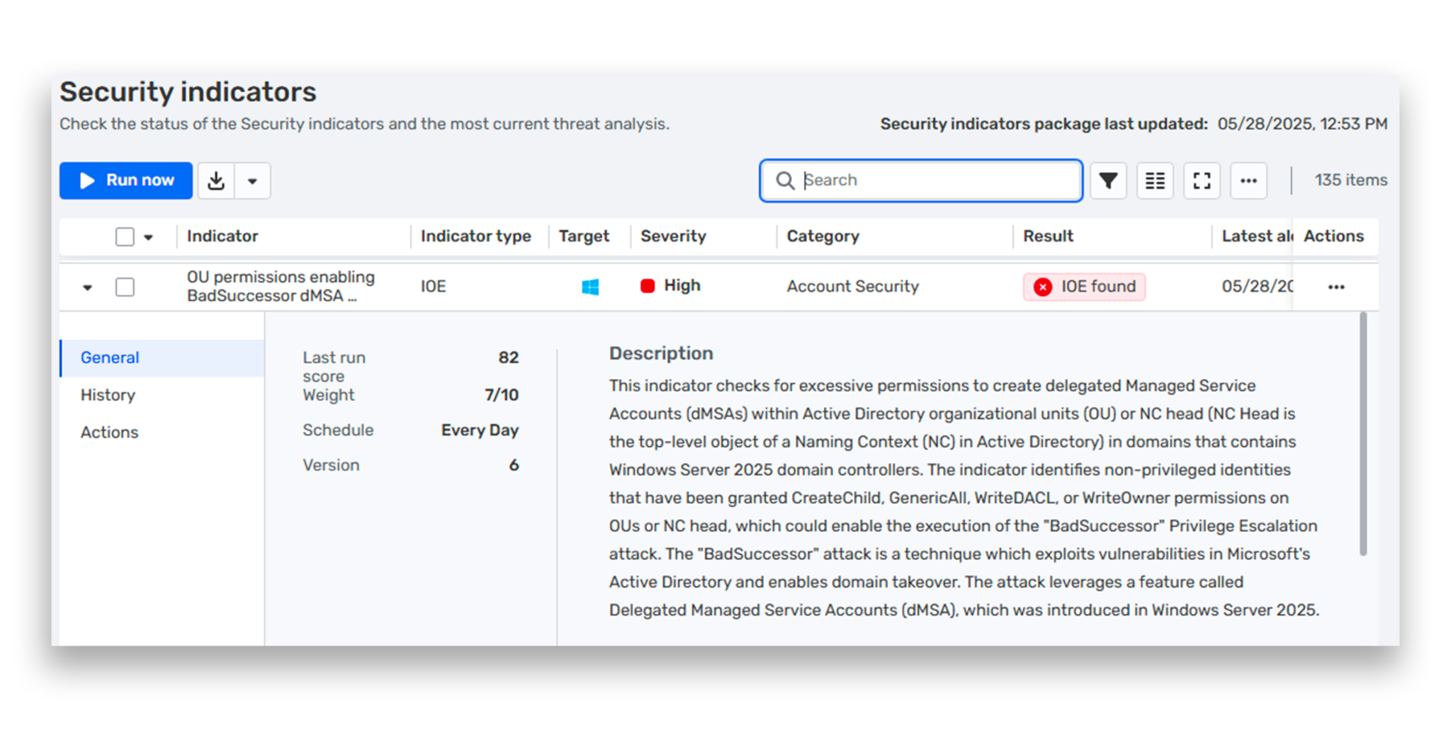
Task: Click the Windows target icon in the row
Action: coord(589,286)
